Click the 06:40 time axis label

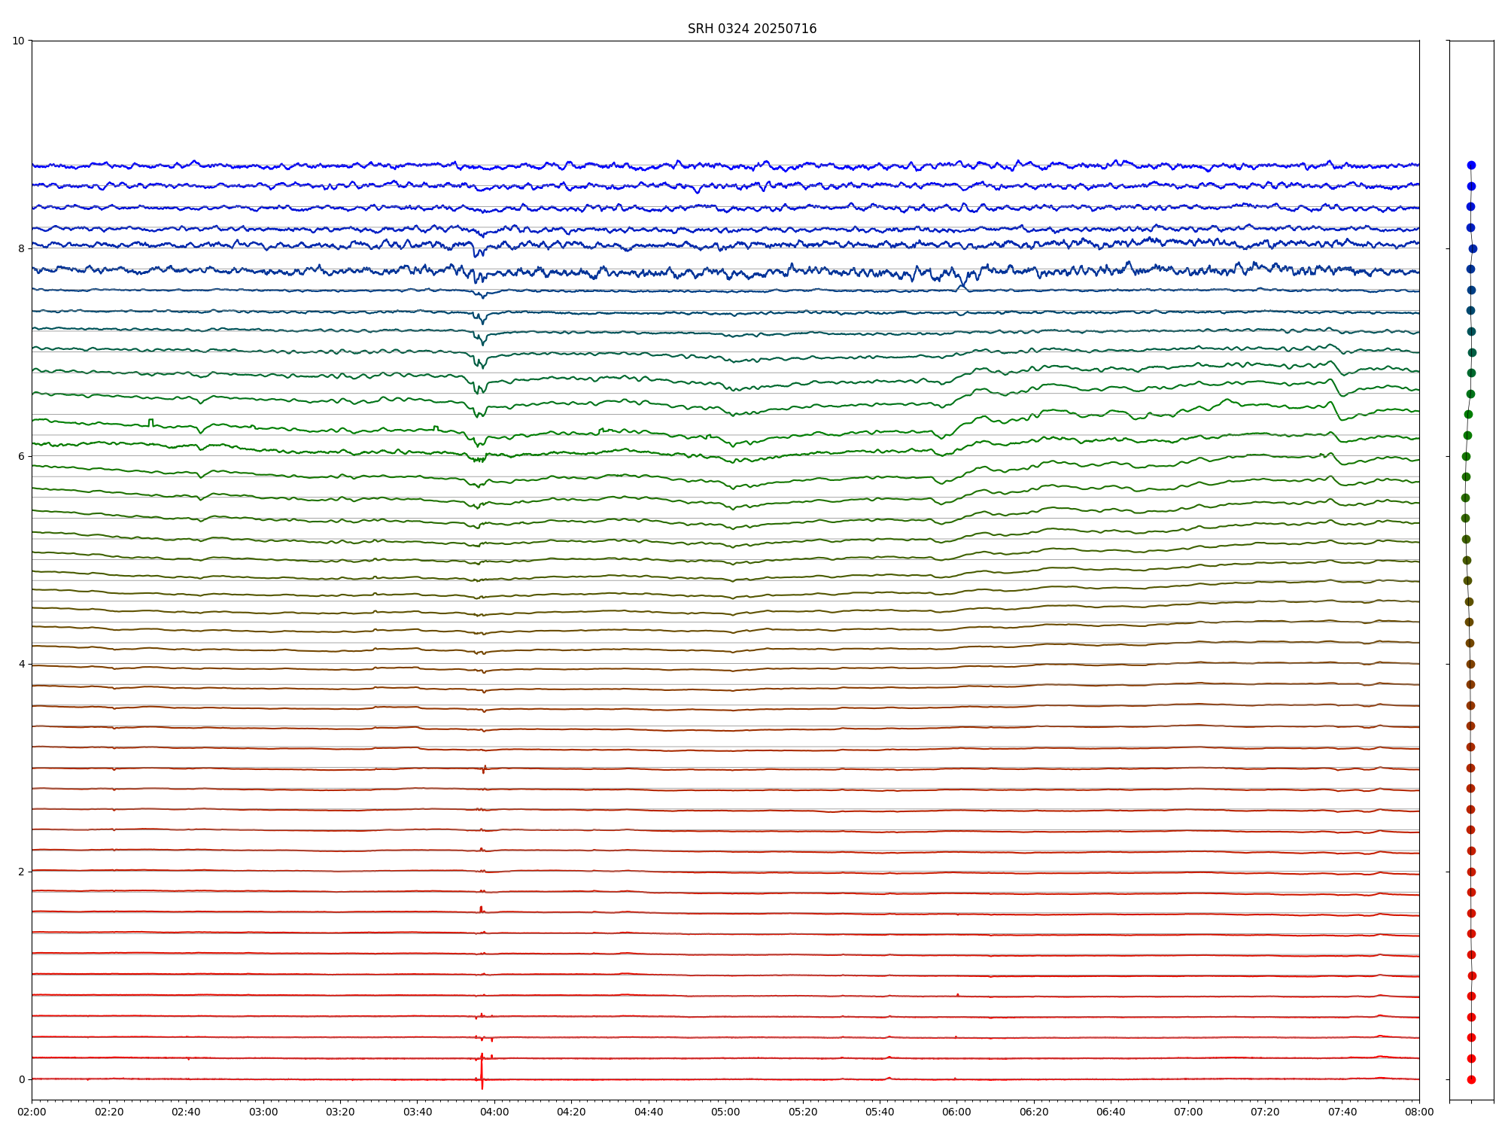tap(1111, 1112)
